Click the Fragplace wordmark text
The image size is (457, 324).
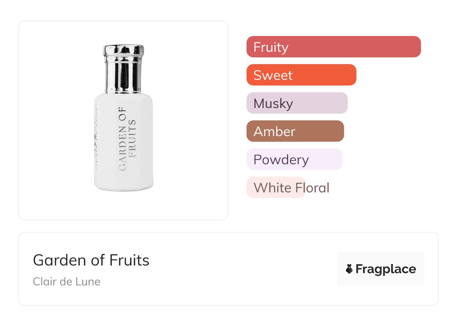tap(386, 269)
